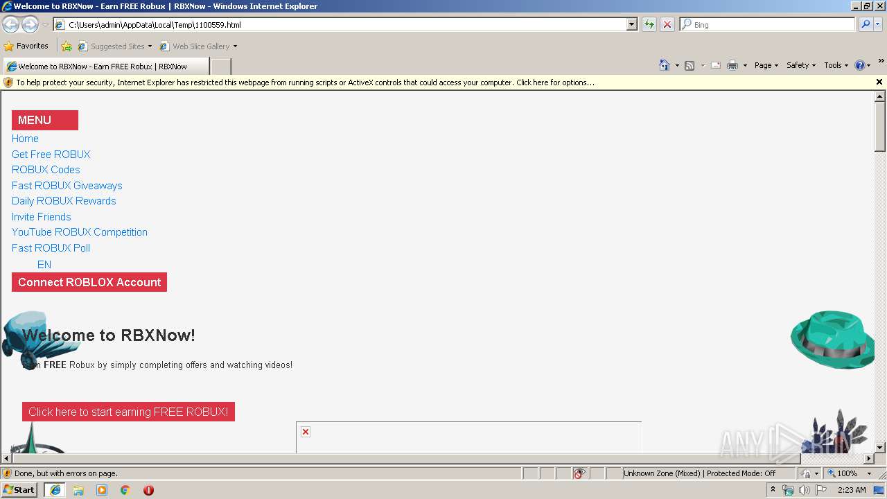Open the Help menu dropdown arrow
The width and height of the screenshot is (887, 499).
[869, 65]
